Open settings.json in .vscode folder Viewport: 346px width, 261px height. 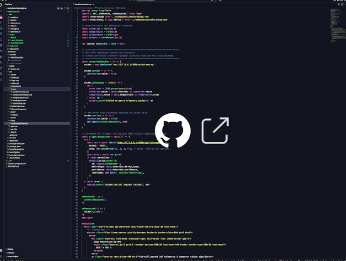pos(16,60)
